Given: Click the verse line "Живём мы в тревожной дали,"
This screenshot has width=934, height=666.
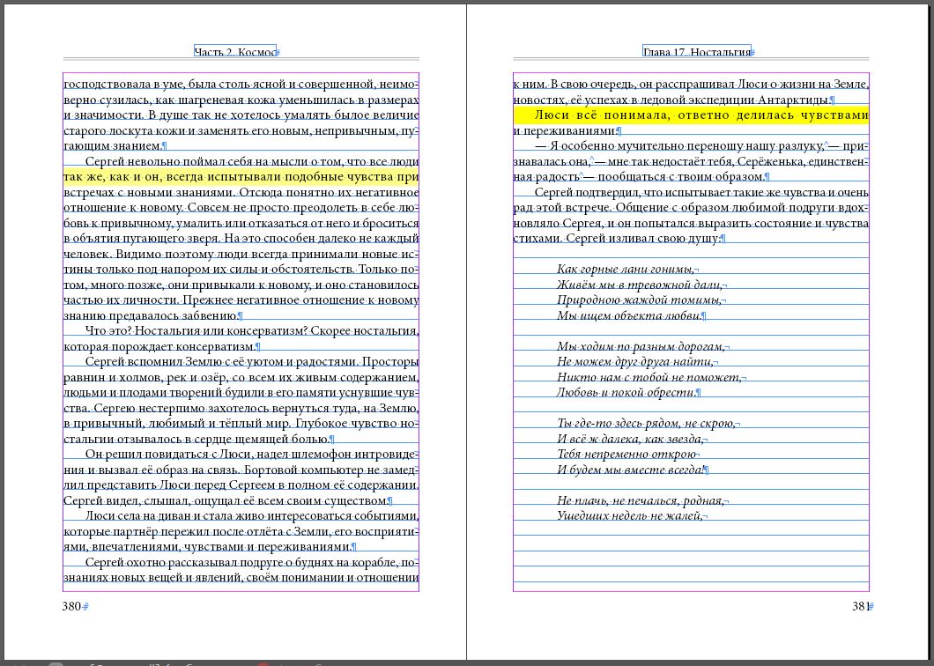Looking at the screenshot, I should tap(639, 285).
